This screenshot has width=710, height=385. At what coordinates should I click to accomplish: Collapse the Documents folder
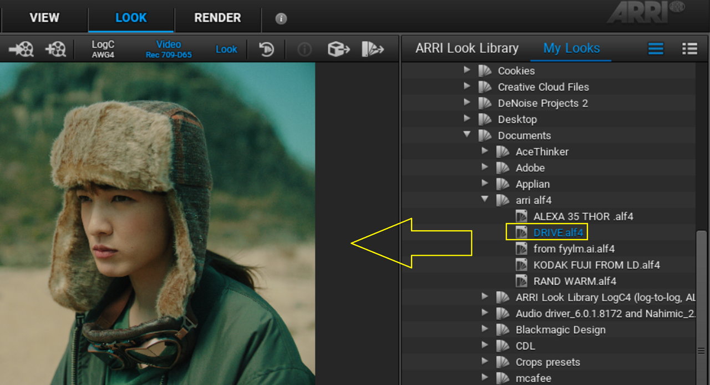[x=467, y=135]
